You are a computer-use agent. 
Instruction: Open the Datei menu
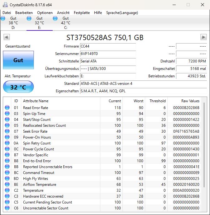click(7, 13)
